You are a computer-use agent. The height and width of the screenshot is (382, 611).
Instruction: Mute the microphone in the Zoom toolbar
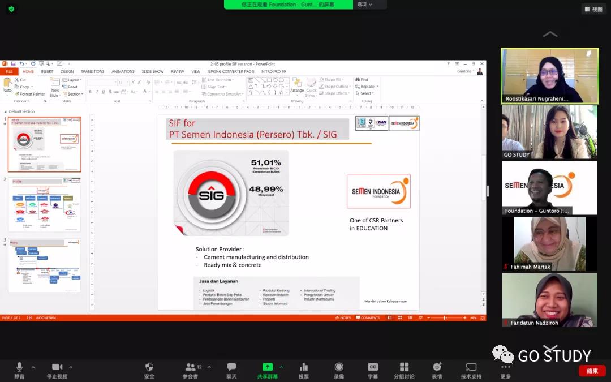19,370
